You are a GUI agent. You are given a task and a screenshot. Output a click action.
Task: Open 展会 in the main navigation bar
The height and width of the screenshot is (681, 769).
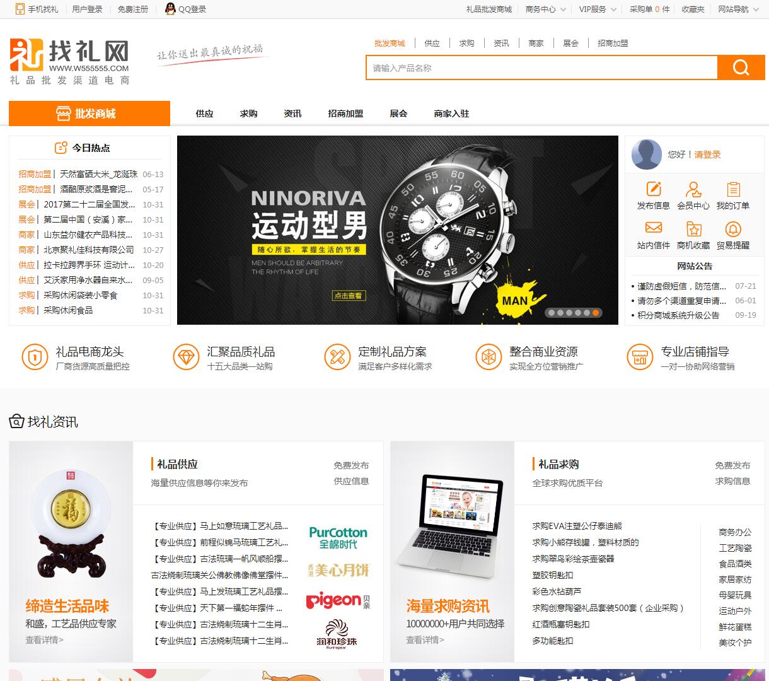coord(398,113)
